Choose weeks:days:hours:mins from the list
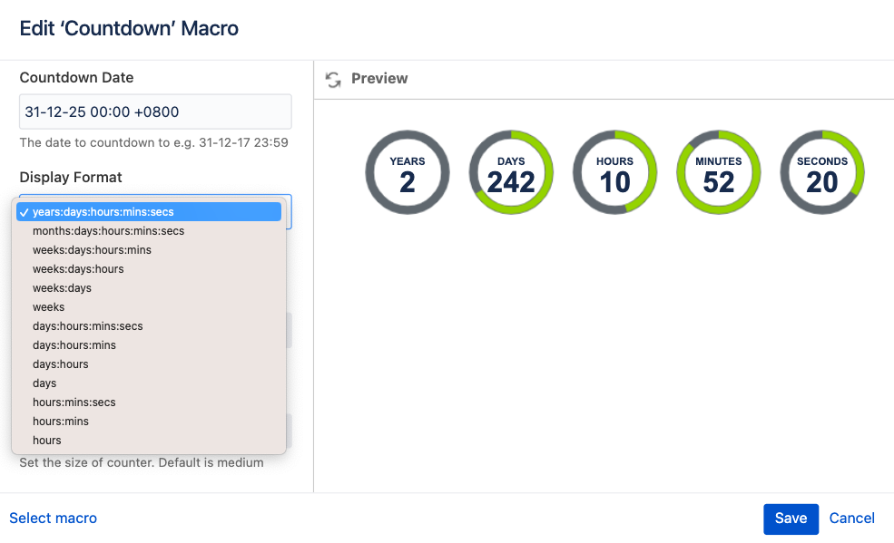894x543 pixels. pyautogui.click(x=92, y=250)
